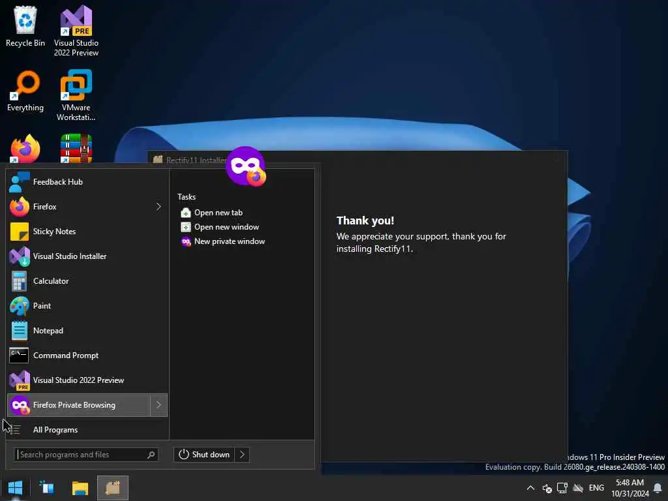Open the Recycle Bin desktop icon
Screen dimensions: 668x501
[25, 26]
